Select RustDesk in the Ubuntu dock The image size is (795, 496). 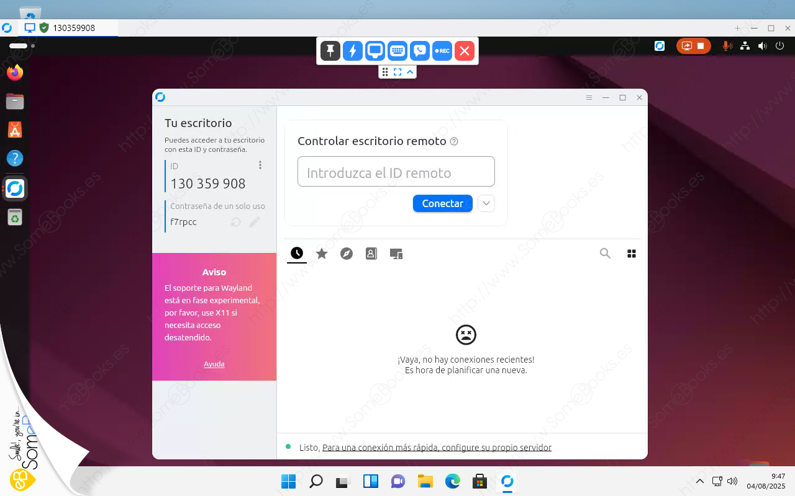[15, 188]
